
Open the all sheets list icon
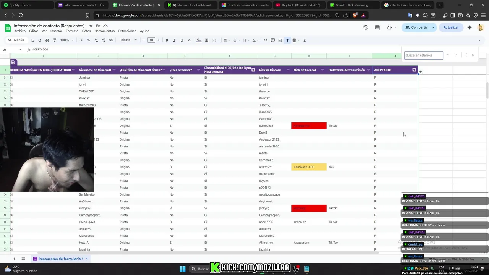(x=23, y=259)
